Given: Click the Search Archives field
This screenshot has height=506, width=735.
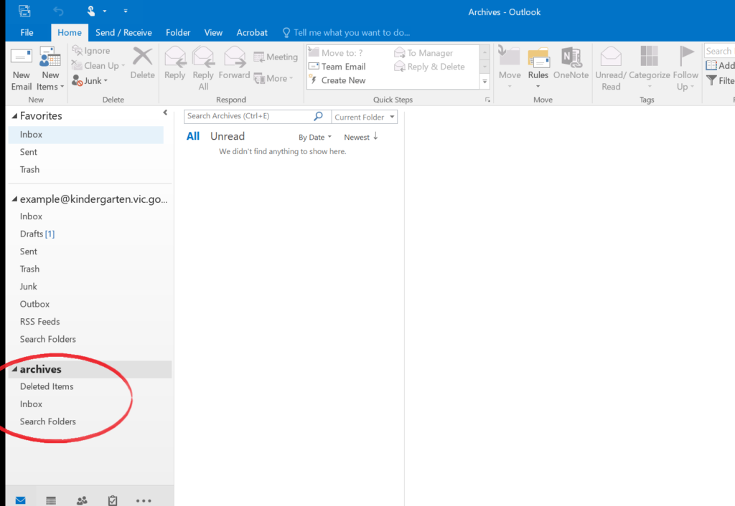Looking at the screenshot, I should pyautogui.click(x=248, y=116).
